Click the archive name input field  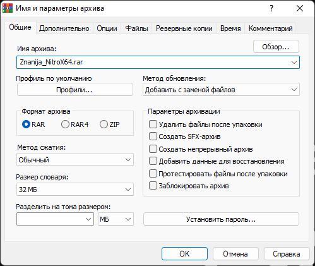coord(153,63)
